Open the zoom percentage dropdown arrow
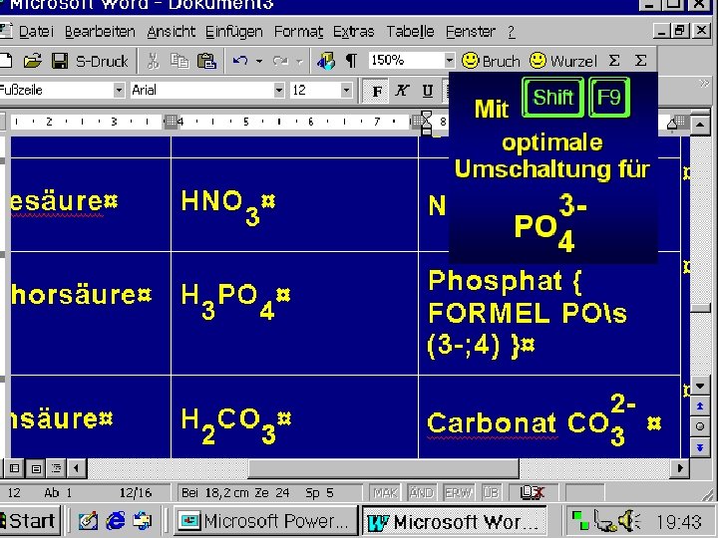This screenshot has height=538, width=718. click(x=449, y=61)
